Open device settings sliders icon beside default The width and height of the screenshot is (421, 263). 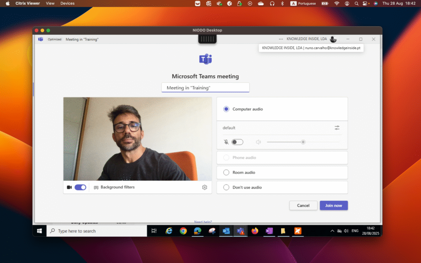tap(337, 128)
